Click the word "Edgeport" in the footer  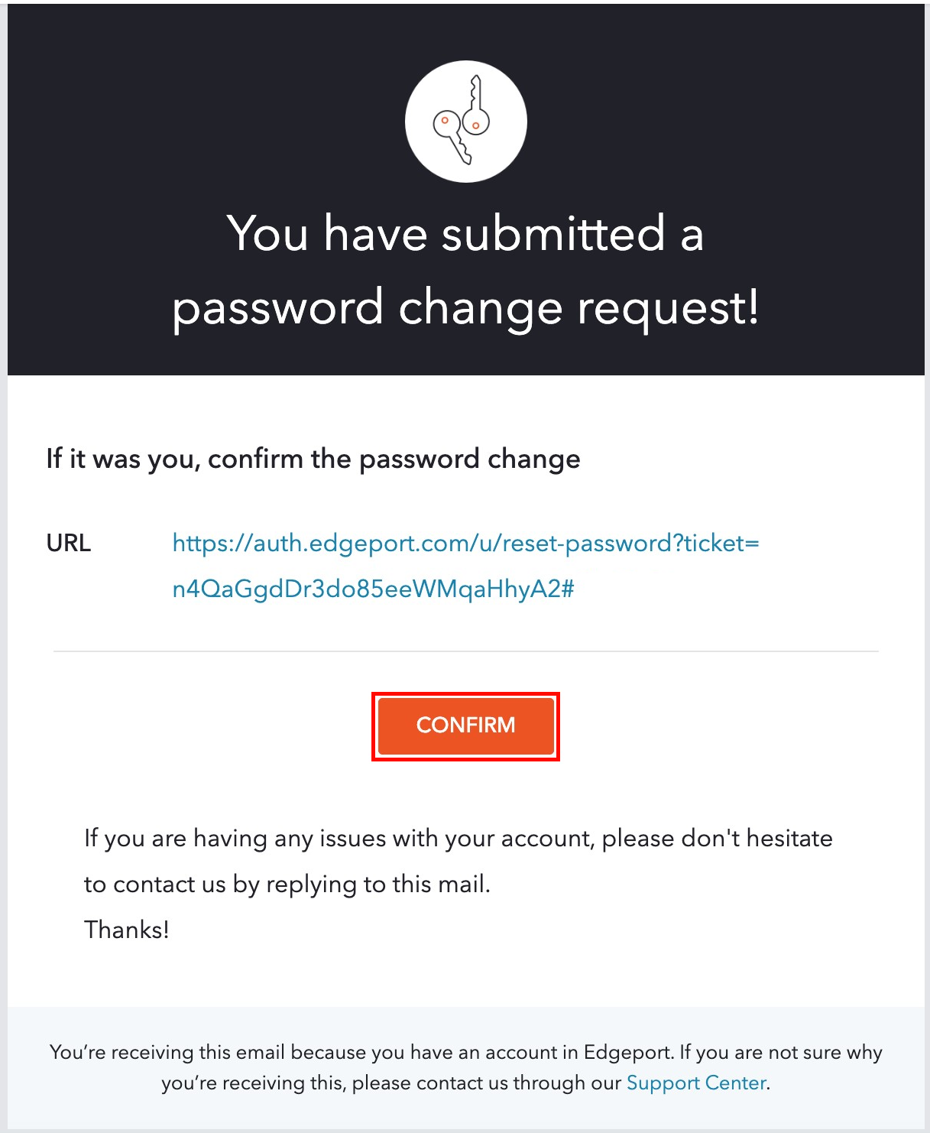(x=627, y=1053)
